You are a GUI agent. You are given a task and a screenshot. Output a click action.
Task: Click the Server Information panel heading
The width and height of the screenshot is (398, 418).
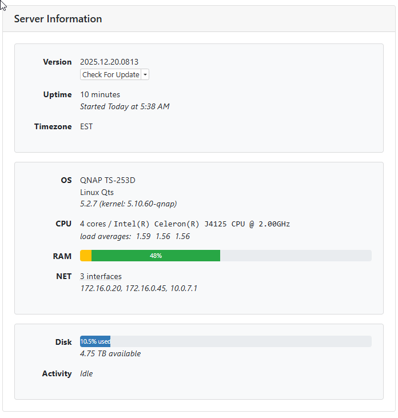[x=58, y=19]
